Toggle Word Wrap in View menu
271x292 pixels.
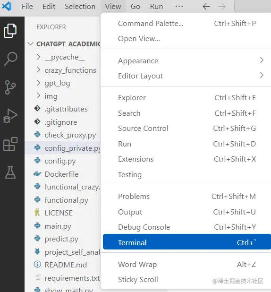(x=187, y=264)
